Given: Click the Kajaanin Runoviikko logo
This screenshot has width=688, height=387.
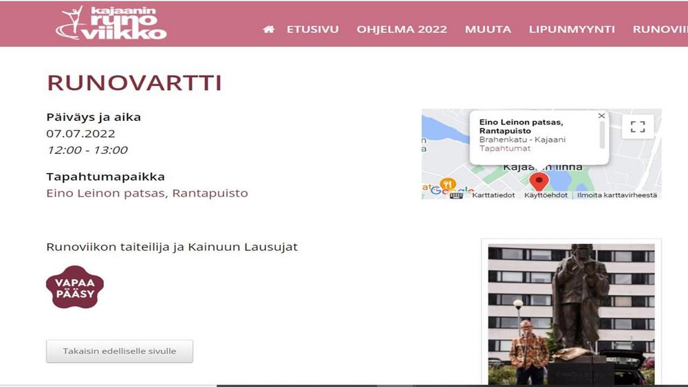Looking at the screenshot, I should [111, 23].
